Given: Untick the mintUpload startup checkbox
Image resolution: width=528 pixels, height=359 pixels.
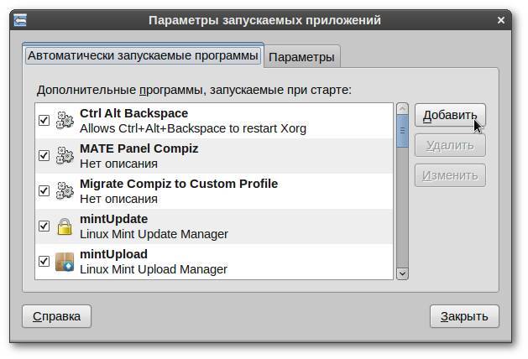Looking at the screenshot, I should 44,262.
